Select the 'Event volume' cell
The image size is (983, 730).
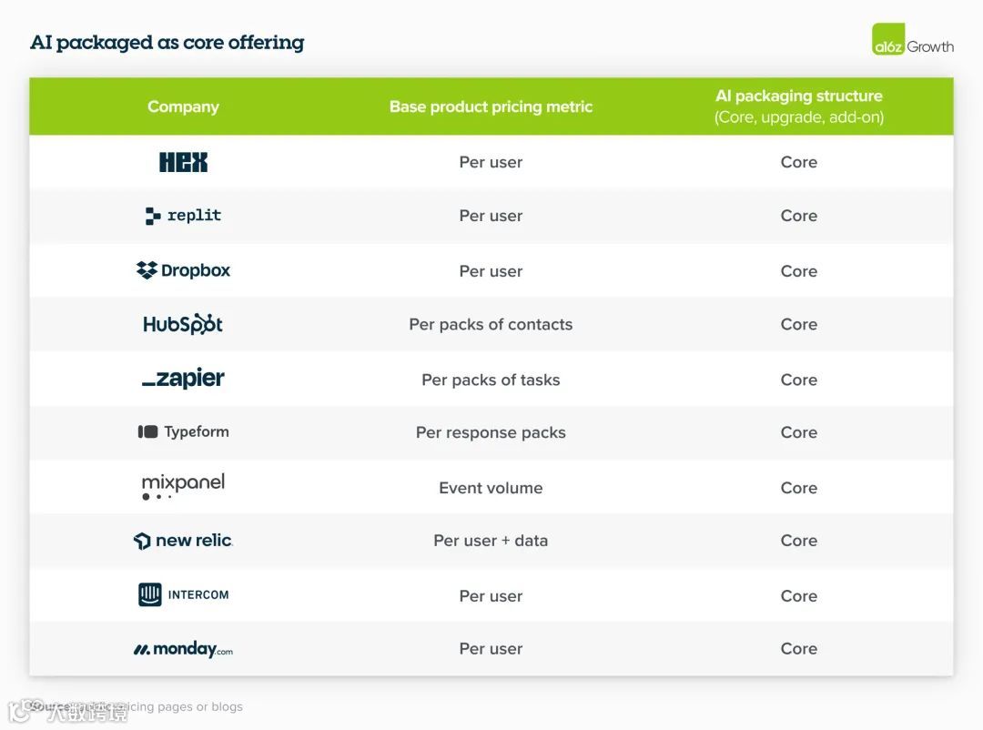pyautogui.click(x=491, y=488)
